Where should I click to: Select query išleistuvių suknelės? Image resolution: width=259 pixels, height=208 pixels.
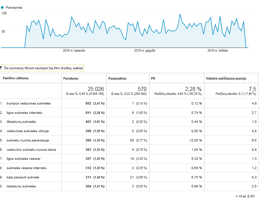tap(21, 122)
